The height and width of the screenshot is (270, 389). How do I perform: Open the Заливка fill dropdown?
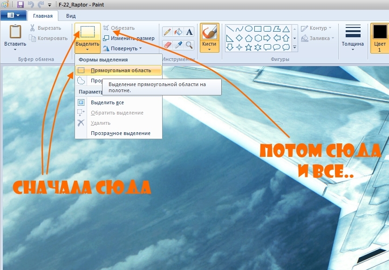click(x=333, y=38)
